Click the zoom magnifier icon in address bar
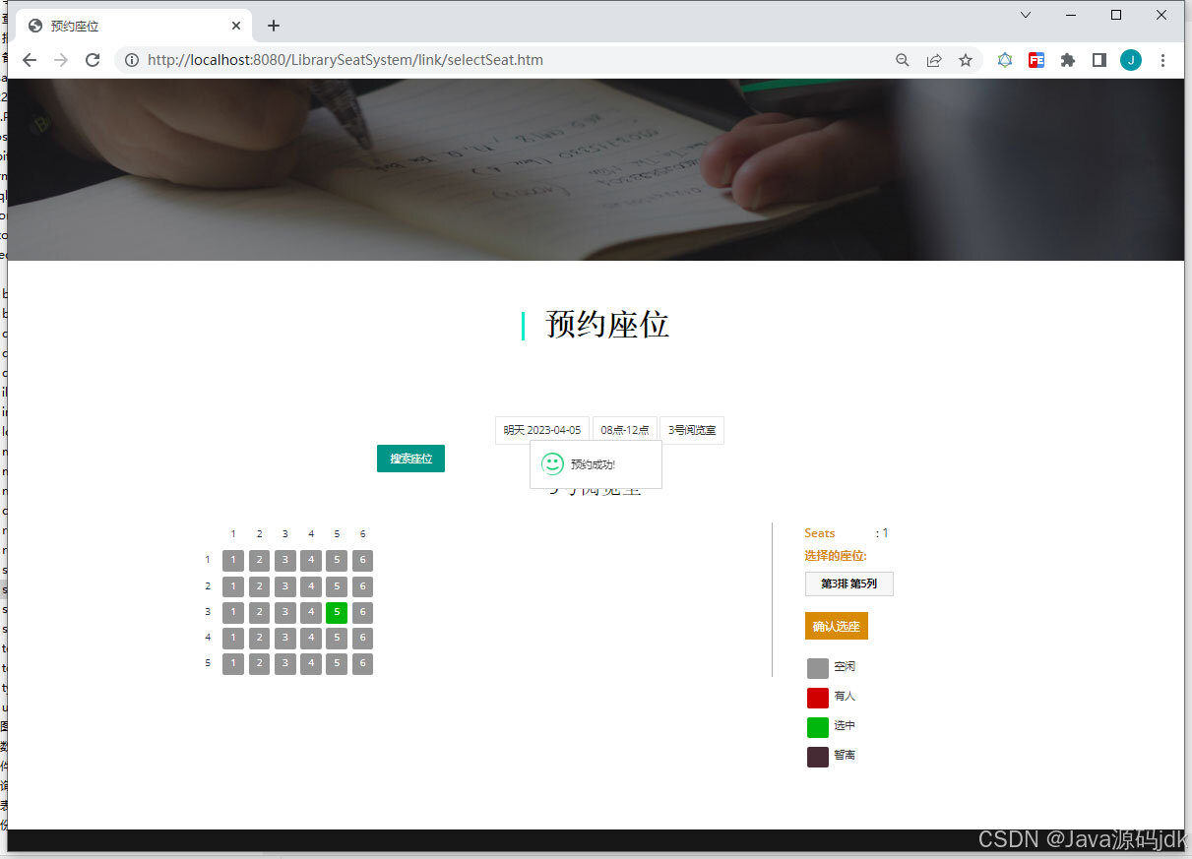 tap(903, 60)
